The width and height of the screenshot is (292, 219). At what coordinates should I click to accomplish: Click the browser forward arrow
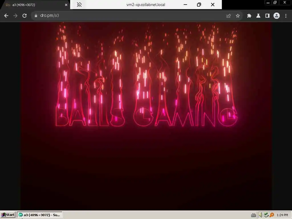[x=15, y=16]
